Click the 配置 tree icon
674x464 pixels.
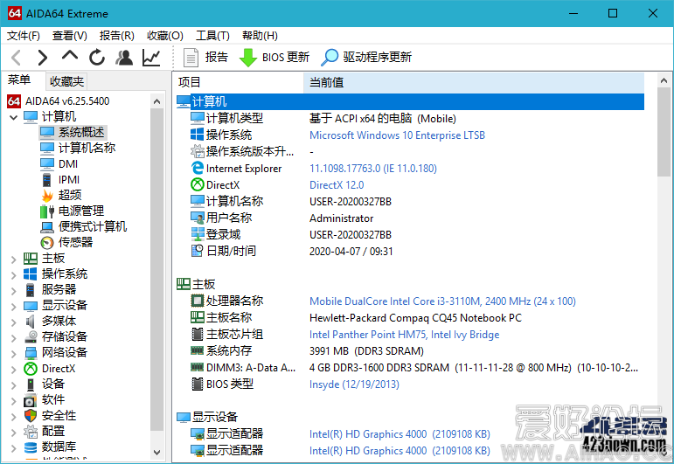30,432
